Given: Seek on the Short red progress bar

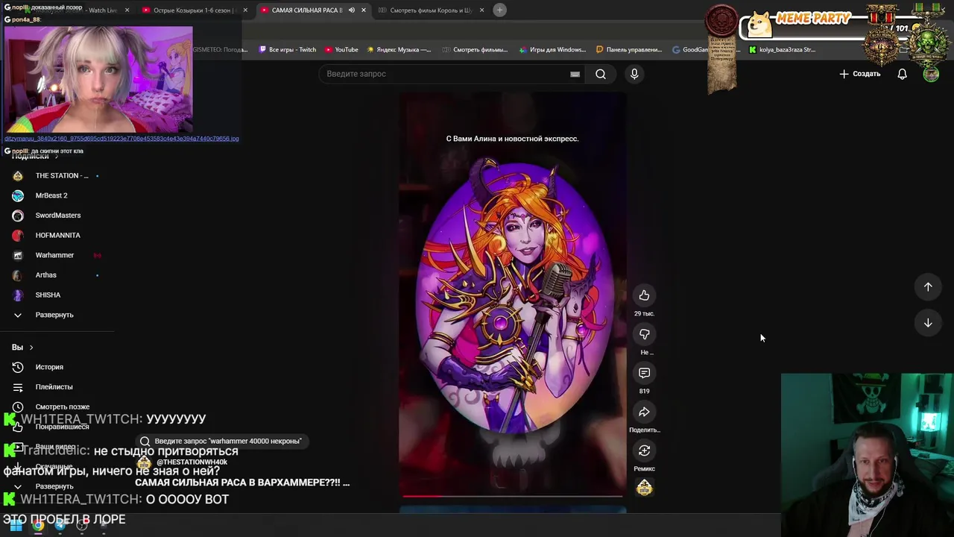Looking at the screenshot, I should pos(513,495).
